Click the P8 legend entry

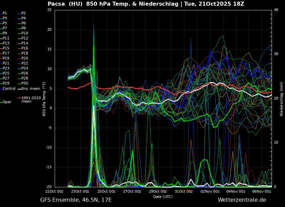click(23, 28)
